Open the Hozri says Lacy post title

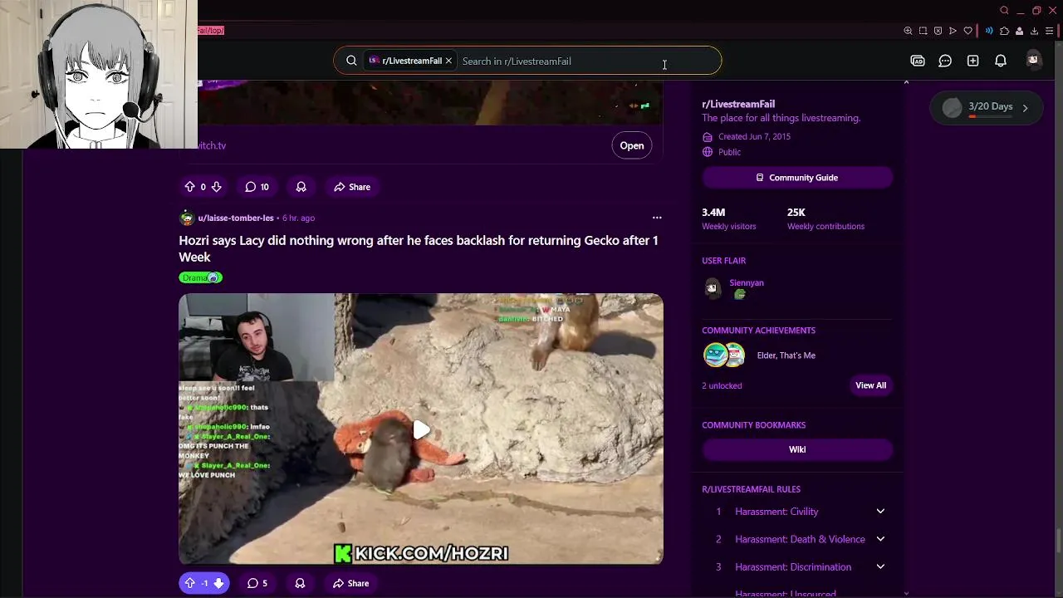(x=419, y=248)
